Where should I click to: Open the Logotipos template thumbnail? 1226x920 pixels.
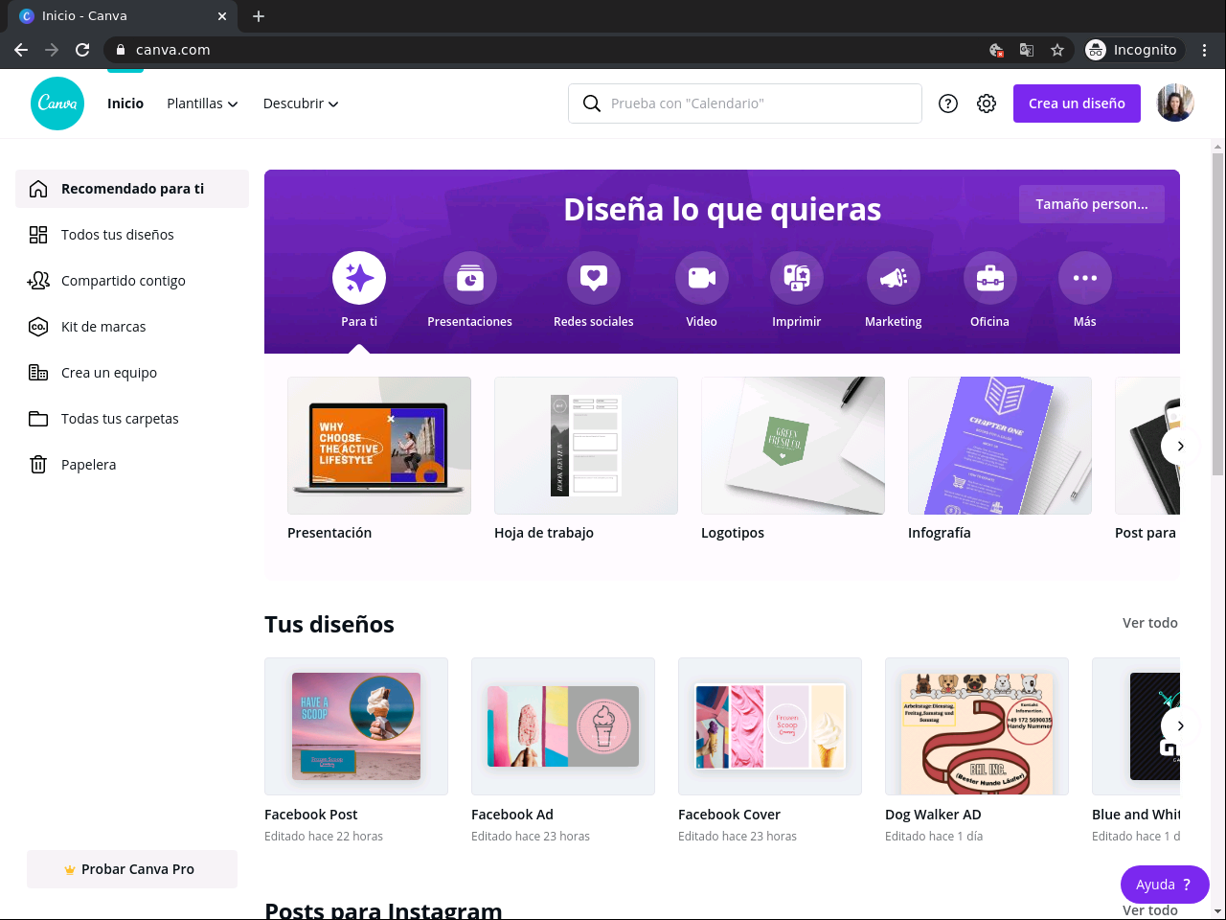coord(793,446)
